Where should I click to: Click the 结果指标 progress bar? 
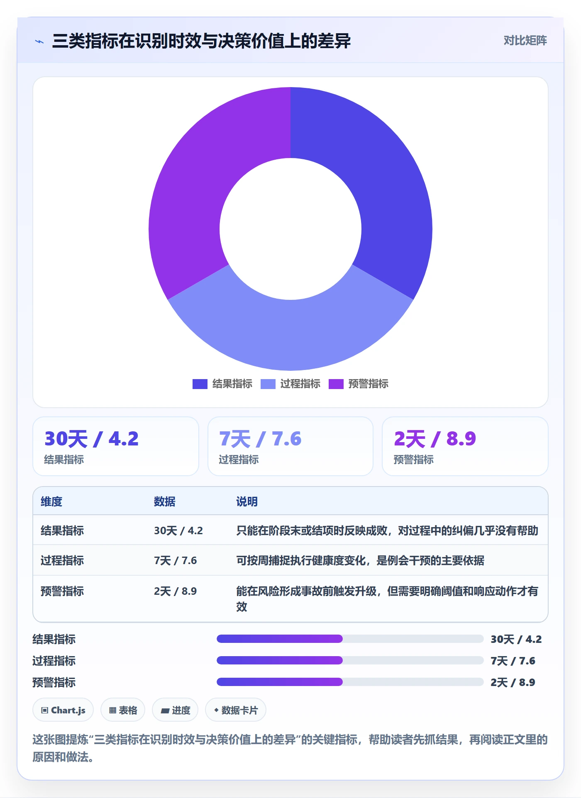(x=350, y=639)
